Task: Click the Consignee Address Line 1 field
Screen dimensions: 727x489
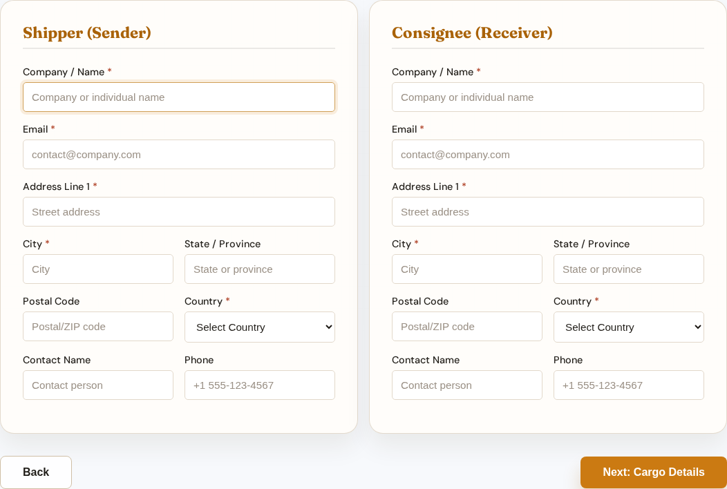Action: click(x=547, y=211)
